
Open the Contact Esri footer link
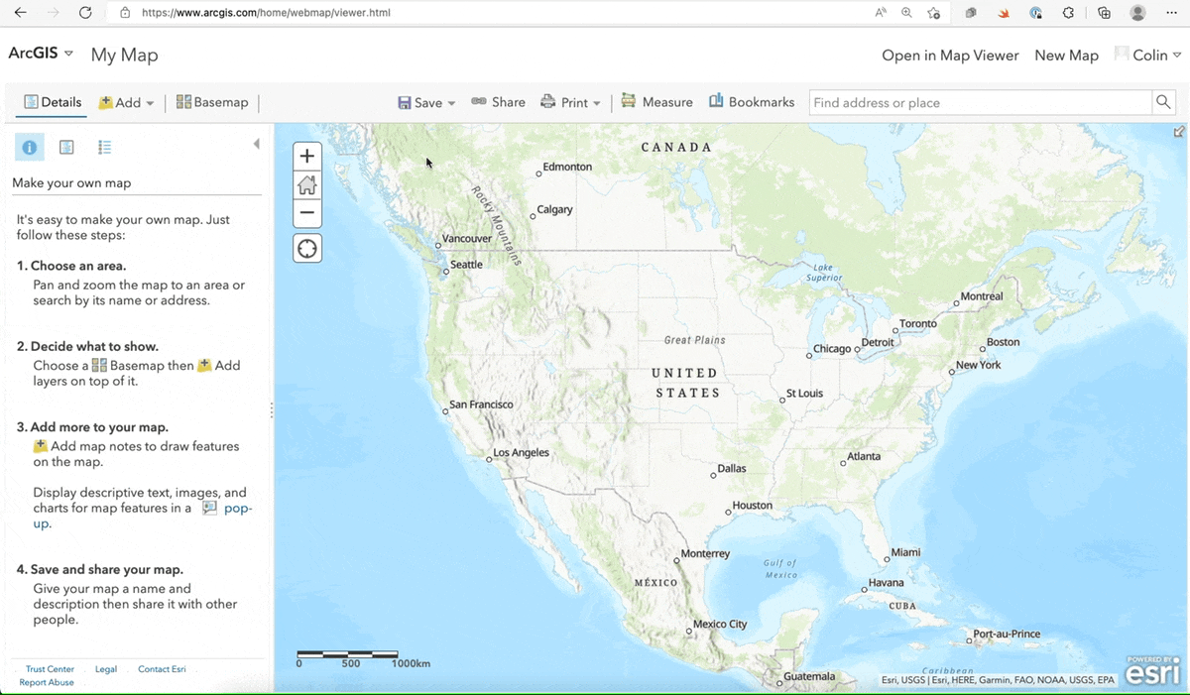pos(162,669)
